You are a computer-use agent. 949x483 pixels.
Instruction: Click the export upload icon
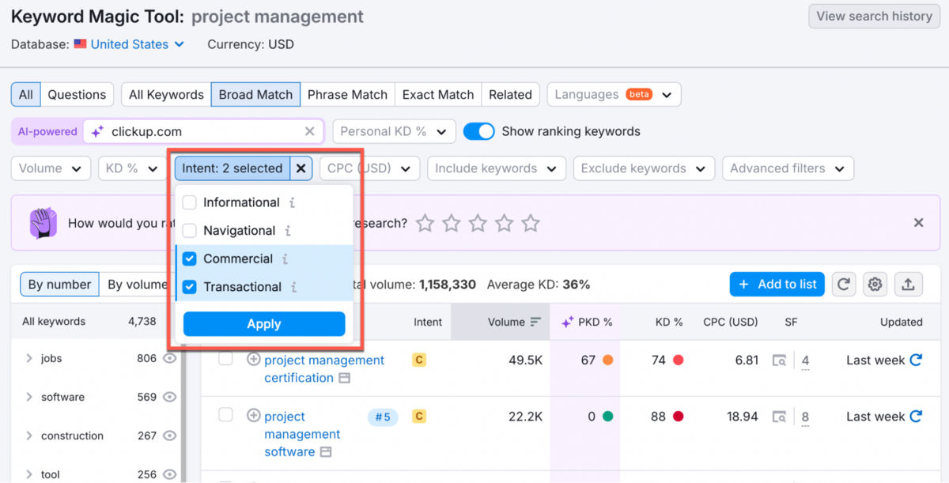909,285
